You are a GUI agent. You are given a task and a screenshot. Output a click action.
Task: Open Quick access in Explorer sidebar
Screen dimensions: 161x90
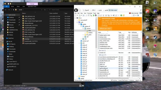tap(12, 15)
